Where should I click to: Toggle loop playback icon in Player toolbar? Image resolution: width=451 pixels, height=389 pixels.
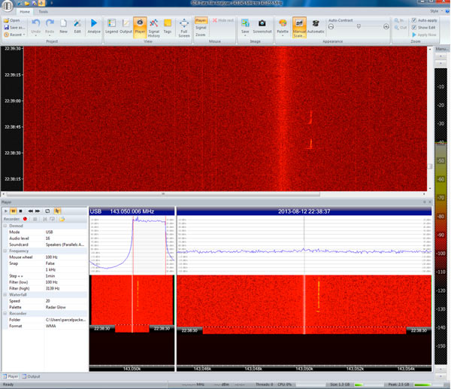click(x=47, y=211)
